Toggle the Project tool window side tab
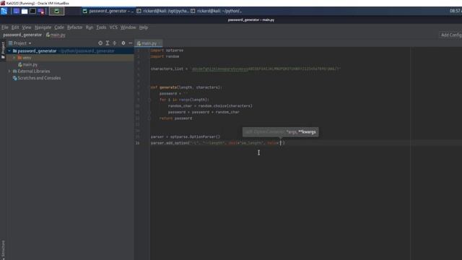 point(3,50)
